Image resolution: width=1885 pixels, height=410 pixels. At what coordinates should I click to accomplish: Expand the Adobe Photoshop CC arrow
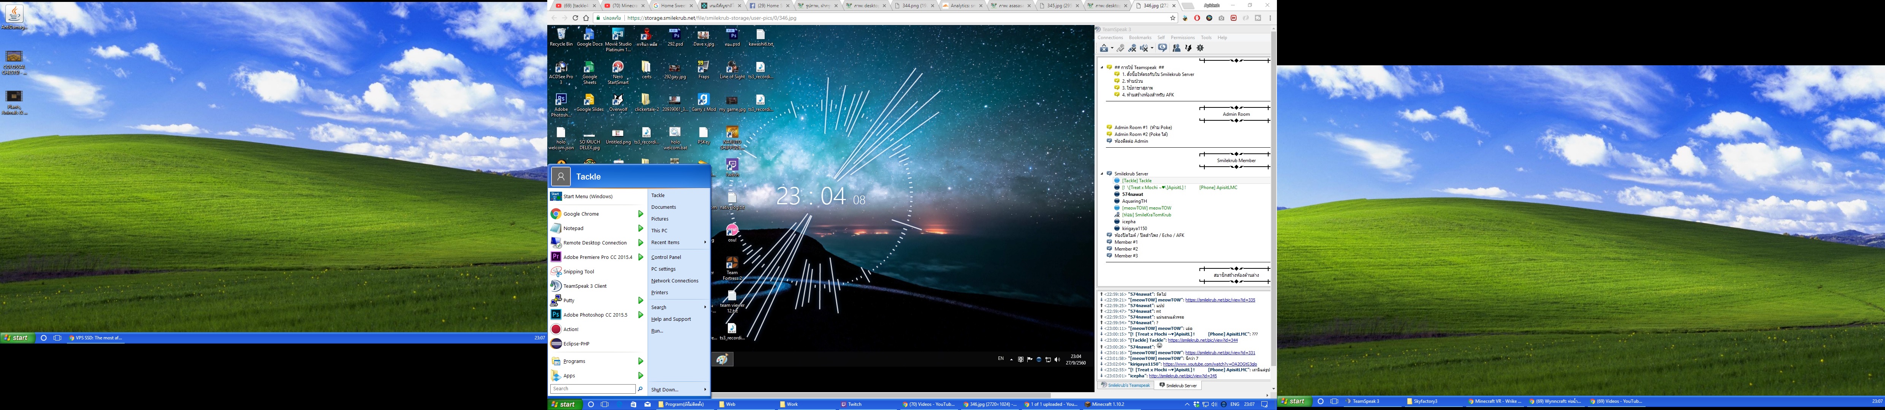point(640,315)
